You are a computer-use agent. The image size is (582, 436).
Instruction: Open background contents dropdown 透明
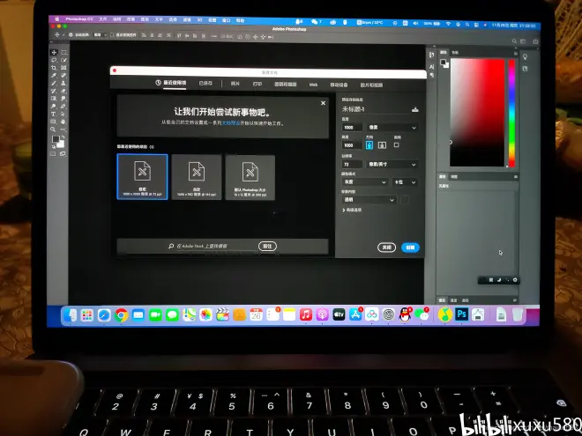369,200
